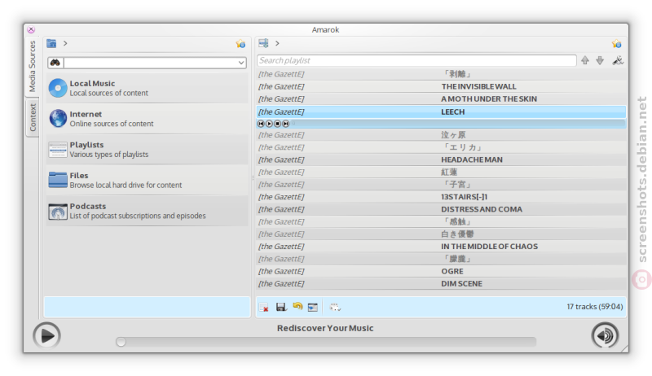Viewport: 652px width, 376px height.
Task: Click the media sources home folder icon
Action: 51,43
